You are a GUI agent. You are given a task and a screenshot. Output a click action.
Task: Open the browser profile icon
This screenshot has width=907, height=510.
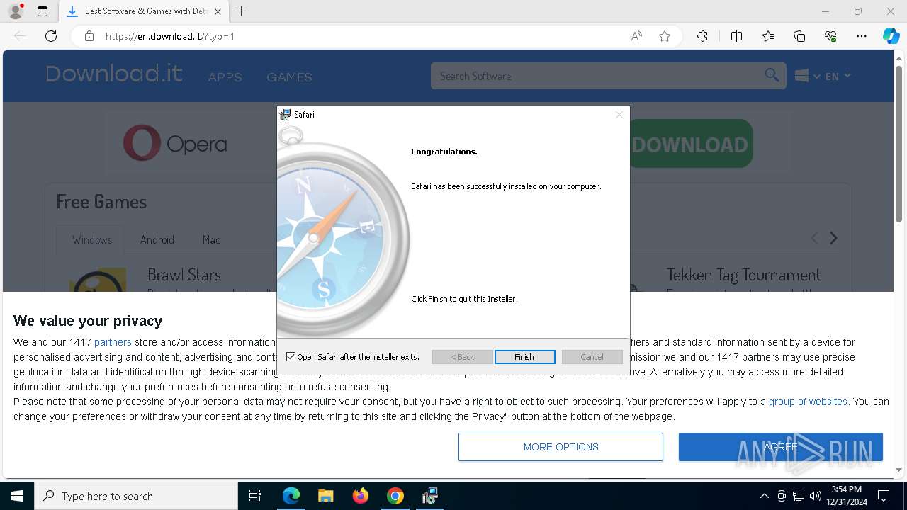click(16, 11)
